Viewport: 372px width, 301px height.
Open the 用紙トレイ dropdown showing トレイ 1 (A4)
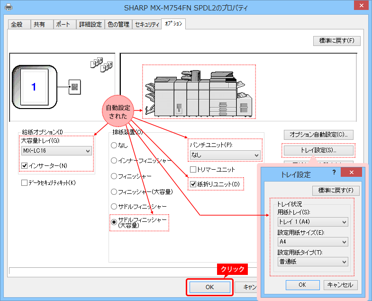pyautogui.click(x=313, y=222)
